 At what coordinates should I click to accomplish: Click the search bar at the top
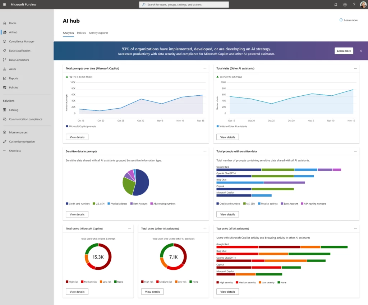[184, 4]
